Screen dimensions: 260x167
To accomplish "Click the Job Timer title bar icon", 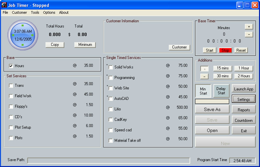I will (x=4, y=5).
